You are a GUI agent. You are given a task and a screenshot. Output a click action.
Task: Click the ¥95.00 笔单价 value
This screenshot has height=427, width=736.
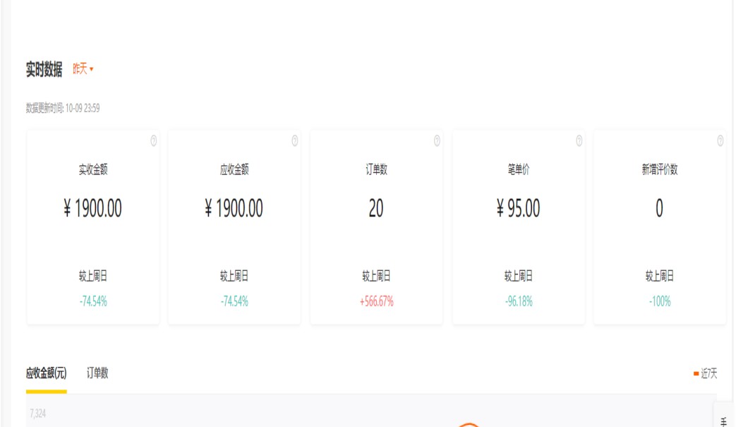(519, 208)
